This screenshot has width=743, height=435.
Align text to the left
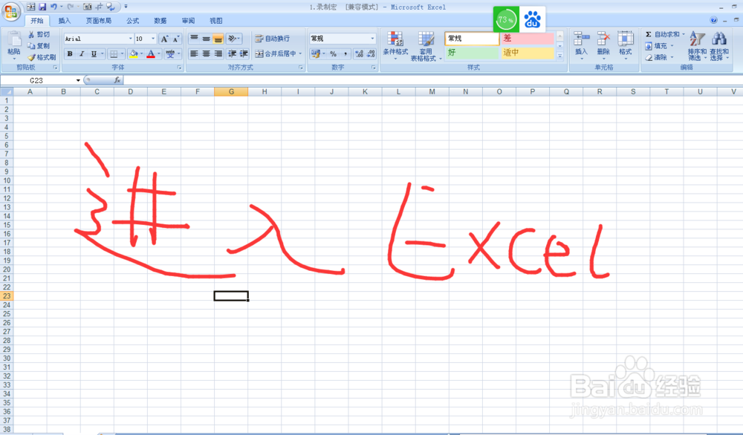tap(194, 53)
